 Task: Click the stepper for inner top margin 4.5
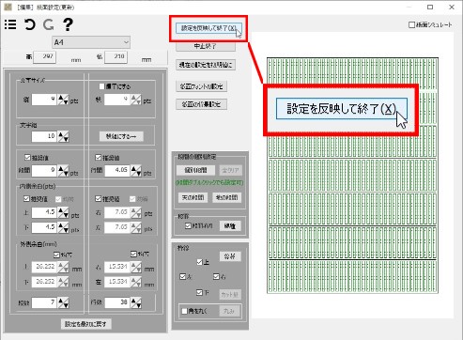pos(63,213)
